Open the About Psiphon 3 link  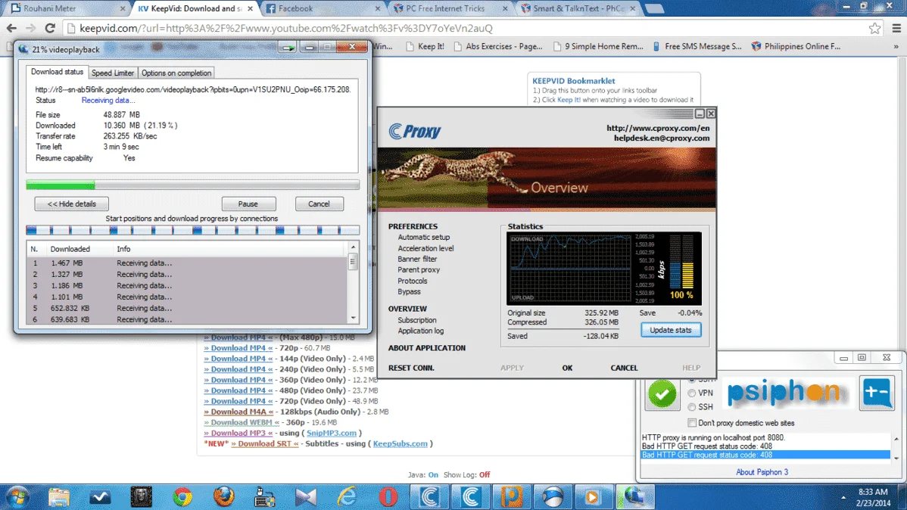click(x=762, y=472)
